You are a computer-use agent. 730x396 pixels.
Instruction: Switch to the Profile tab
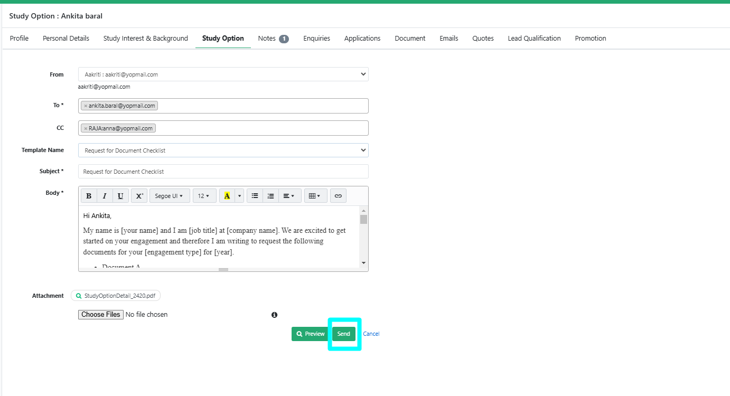tap(19, 39)
